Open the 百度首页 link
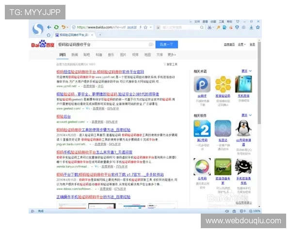 pos(229,44)
